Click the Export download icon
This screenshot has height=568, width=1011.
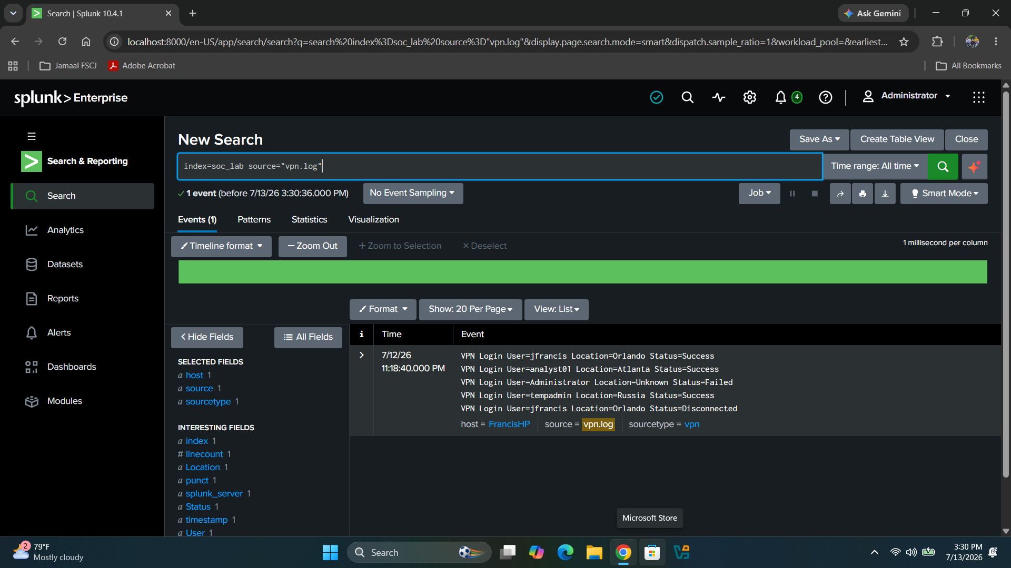(885, 194)
